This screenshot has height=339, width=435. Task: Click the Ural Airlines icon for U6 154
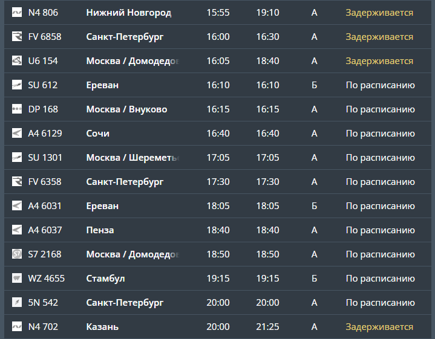point(17,61)
